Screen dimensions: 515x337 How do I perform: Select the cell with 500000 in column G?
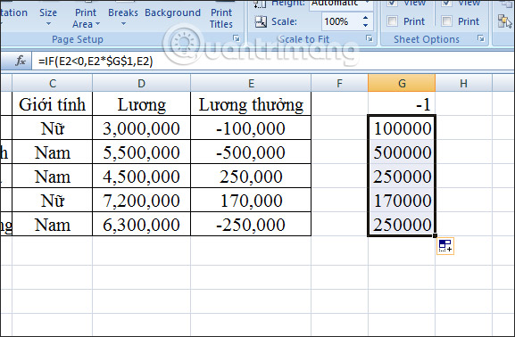click(x=402, y=152)
